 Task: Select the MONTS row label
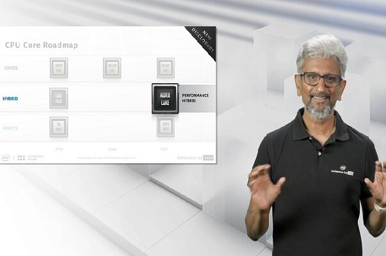coord(12,127)
